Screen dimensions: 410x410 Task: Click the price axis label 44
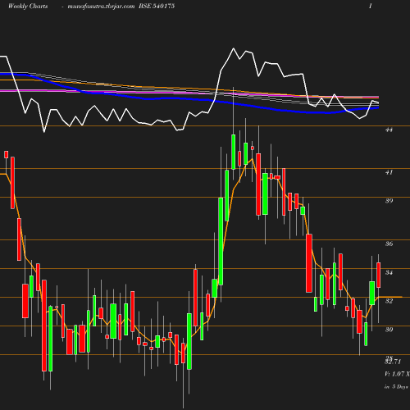click(x=389, y=130)
